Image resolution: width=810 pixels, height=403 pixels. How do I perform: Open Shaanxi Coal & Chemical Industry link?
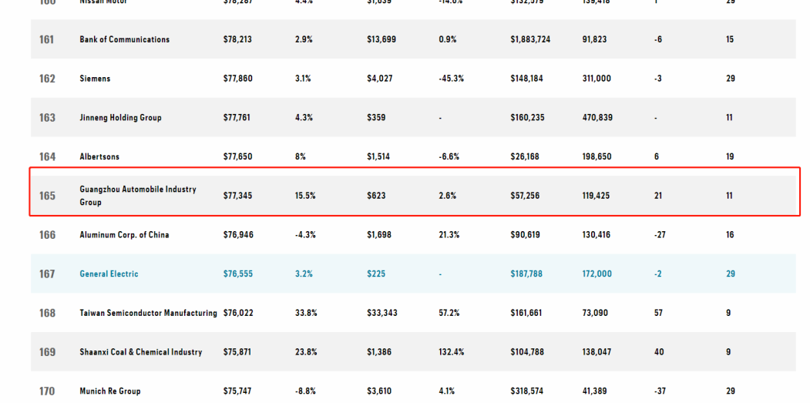140,352
